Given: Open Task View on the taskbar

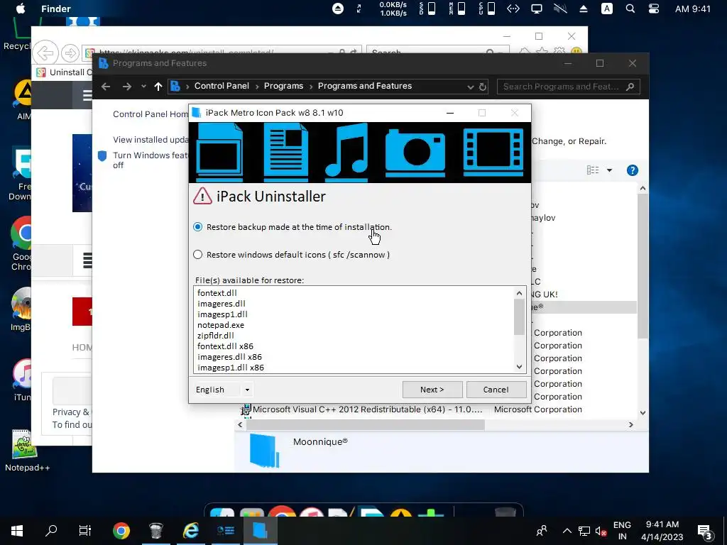Looking at the screenshot, I should 85,531.
